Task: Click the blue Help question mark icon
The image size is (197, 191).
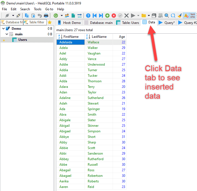Action: 88,16
